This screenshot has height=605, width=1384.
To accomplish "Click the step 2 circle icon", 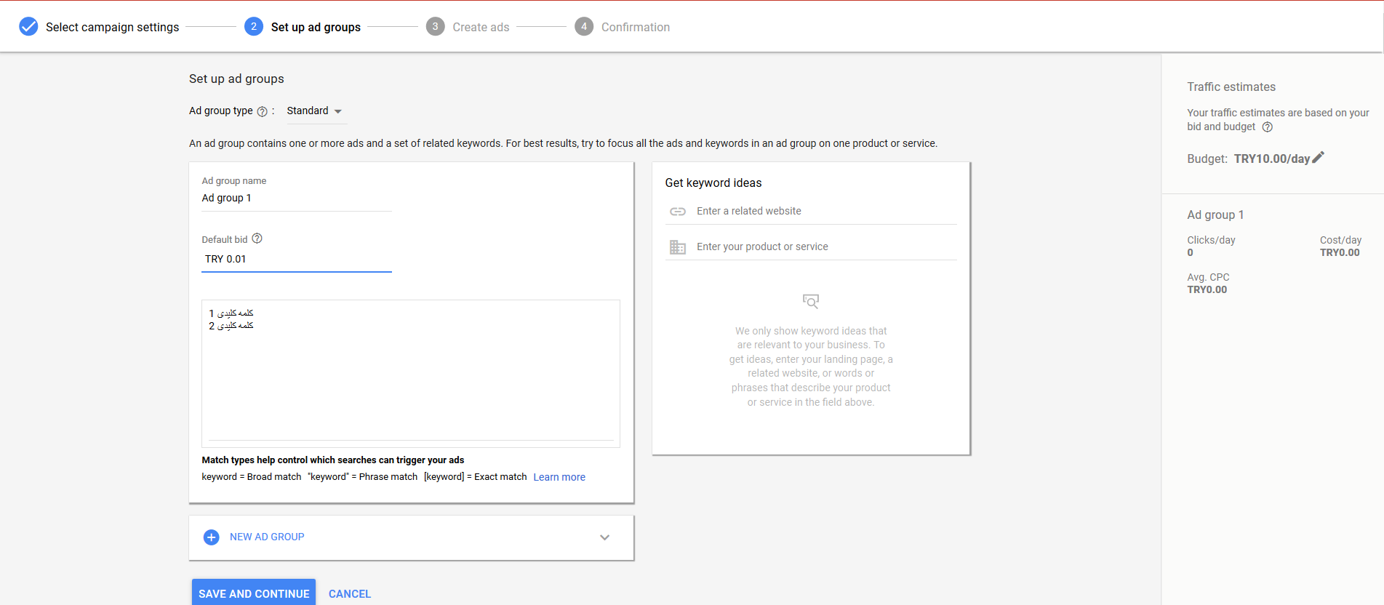I will 254,27.
